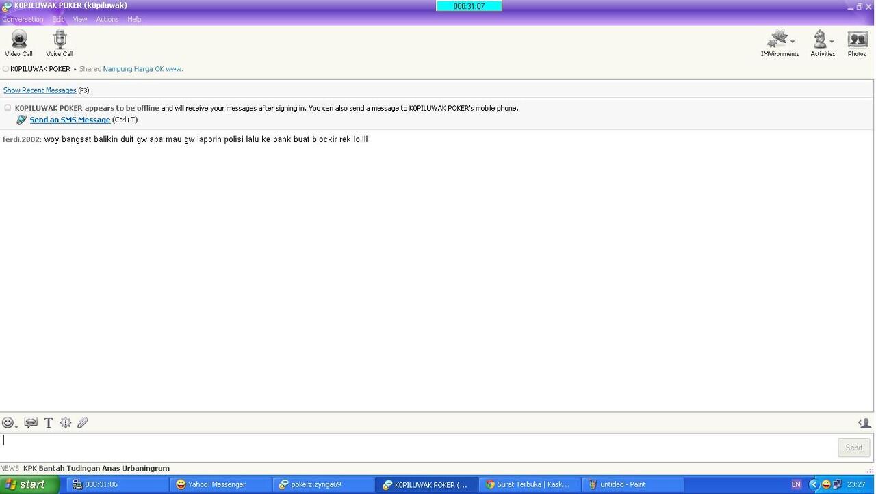The image size is (876, 494).
Task: Click Show Recent Messages link
Action: coord(40,90)
